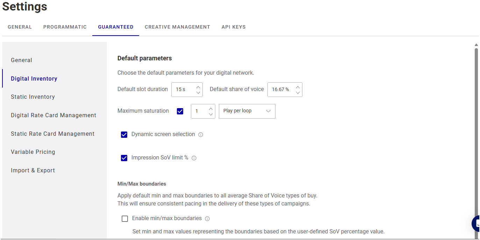
Task: Disable Impression SoV limit % checkbox
Action: (x=124, y=158)
